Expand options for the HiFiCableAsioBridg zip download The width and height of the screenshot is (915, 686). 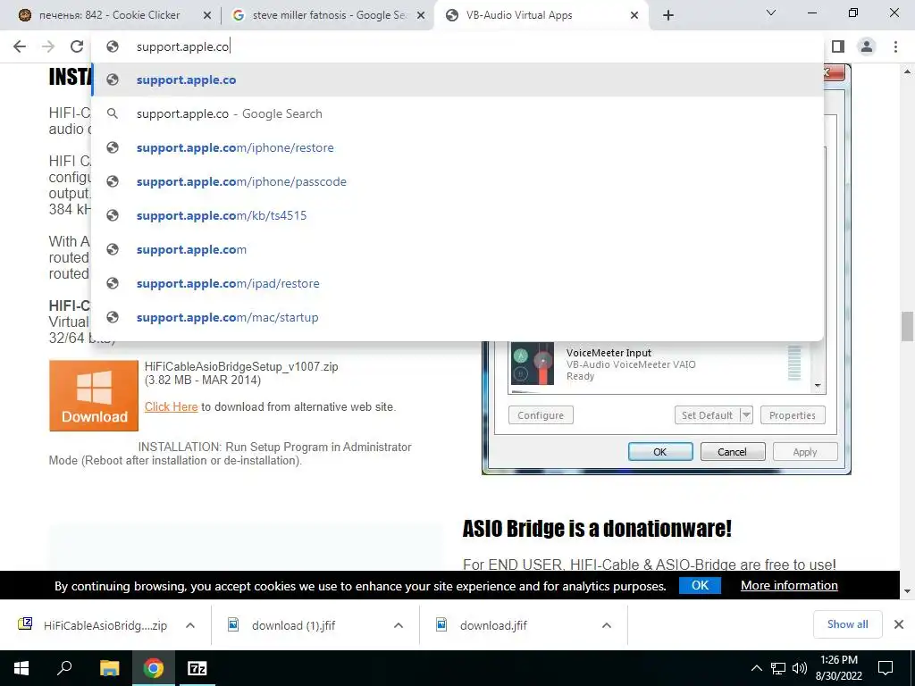(190, 625)
